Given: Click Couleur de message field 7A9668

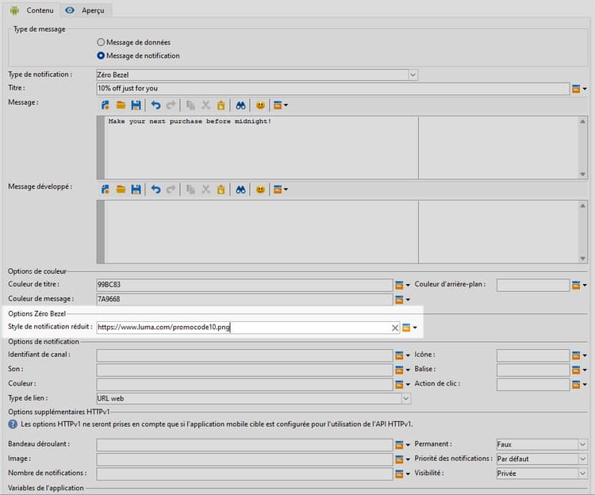Looking at the screenshot, I should (x=244, y=299).
